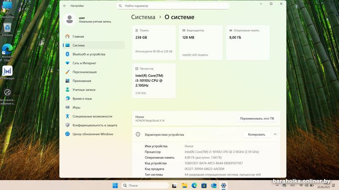The image size is (339, 190).
Task: Open the Процессор i3-10110U card
Action: (154, 81)
